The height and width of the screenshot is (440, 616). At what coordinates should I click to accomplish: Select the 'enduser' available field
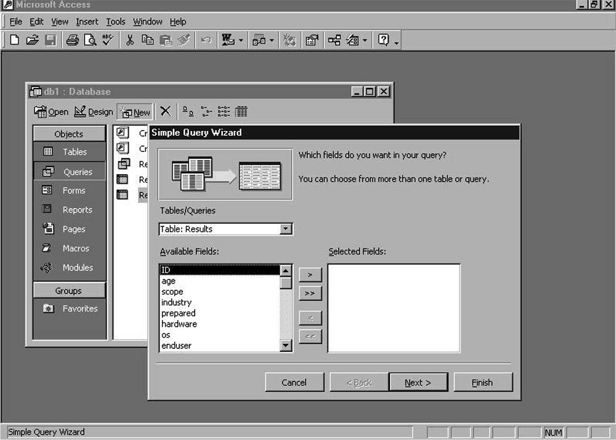219,345
